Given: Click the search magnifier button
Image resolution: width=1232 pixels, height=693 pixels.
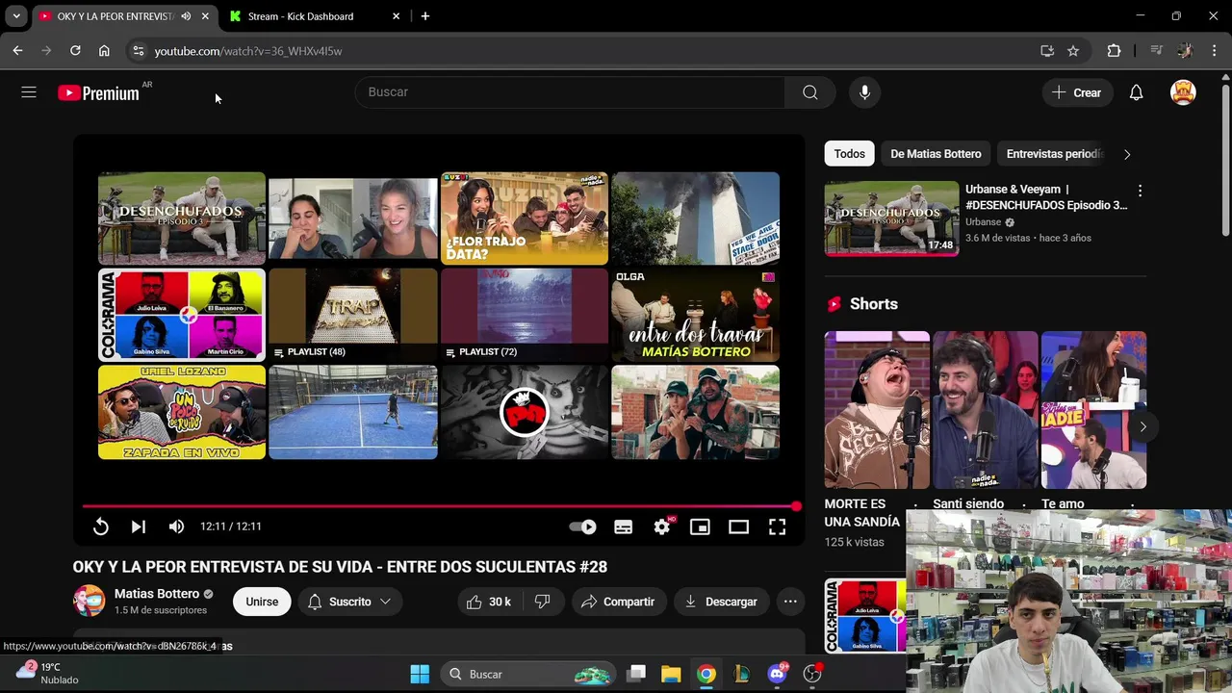Looking at the screenshot, I should pos(809,92).
